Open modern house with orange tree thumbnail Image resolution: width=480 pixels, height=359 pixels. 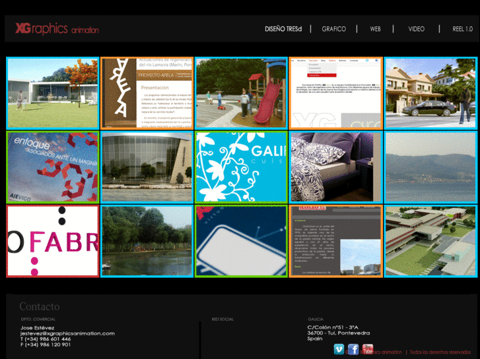pyautogui.click(x=53, y=93)
